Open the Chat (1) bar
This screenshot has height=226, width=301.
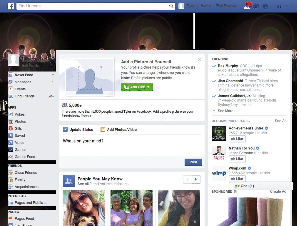pos(244,186)
